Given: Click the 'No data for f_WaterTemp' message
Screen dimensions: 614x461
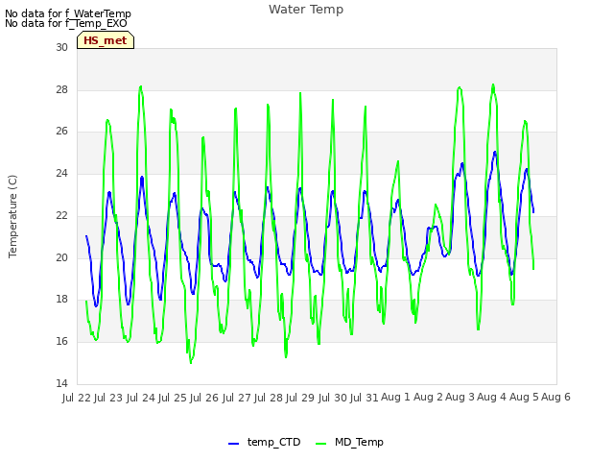Looking at the screenshot, I should [x=68, y=13].
